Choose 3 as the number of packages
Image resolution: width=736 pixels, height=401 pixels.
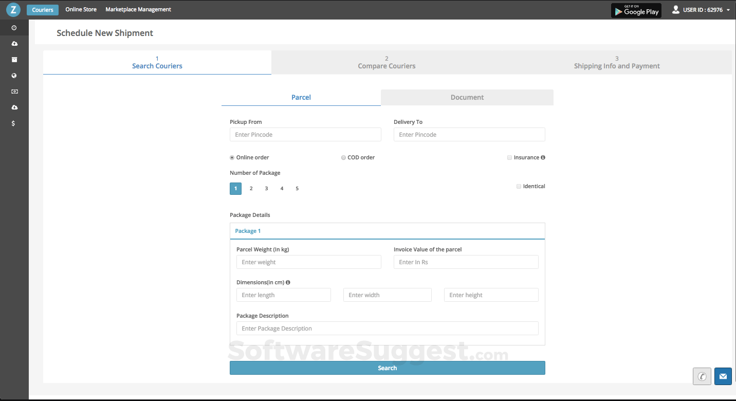coord(266,189)
